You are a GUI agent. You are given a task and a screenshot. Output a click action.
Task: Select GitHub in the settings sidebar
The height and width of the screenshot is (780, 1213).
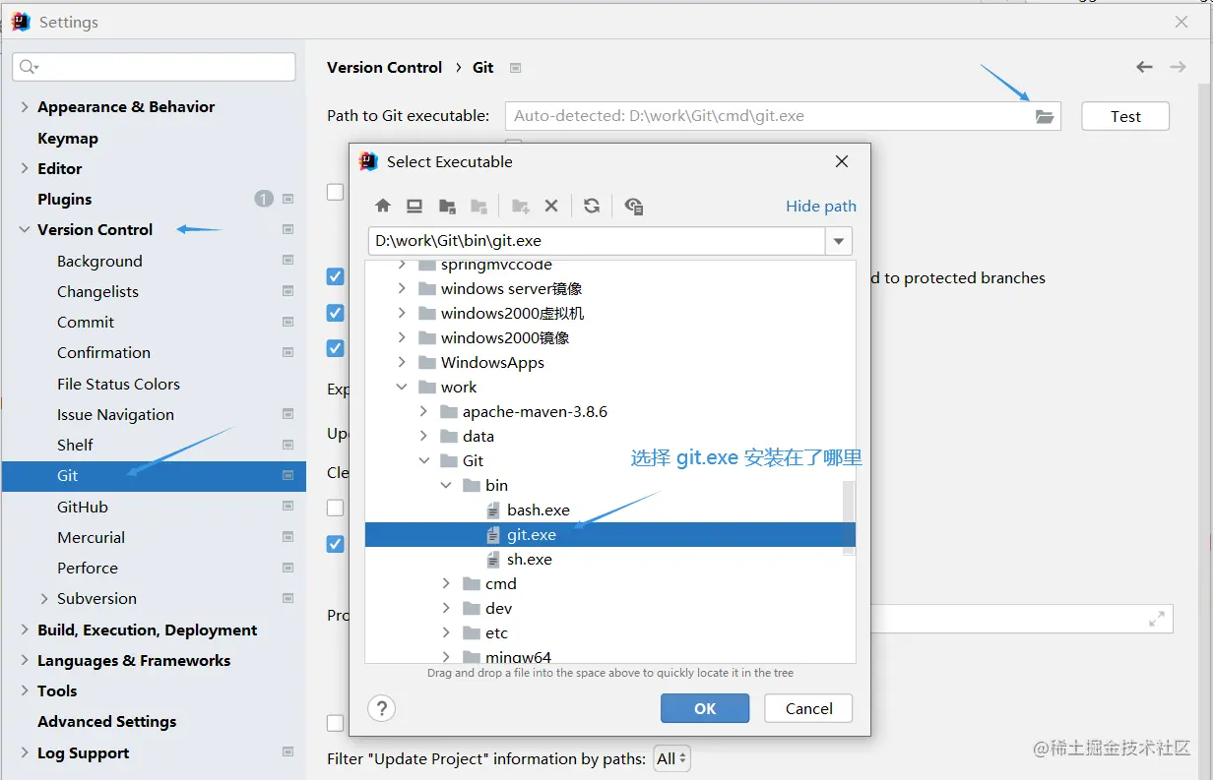[83, 507]
